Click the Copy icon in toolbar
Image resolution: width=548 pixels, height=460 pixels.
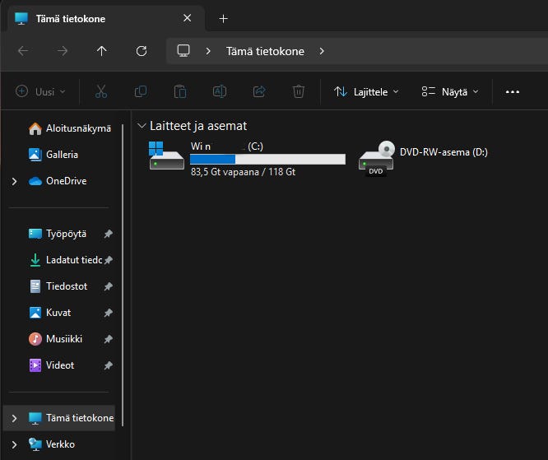(141, 91)
